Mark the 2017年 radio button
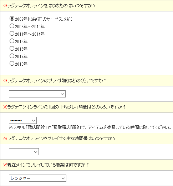This screenshot has width=173, height=186. tap(12, 56)
